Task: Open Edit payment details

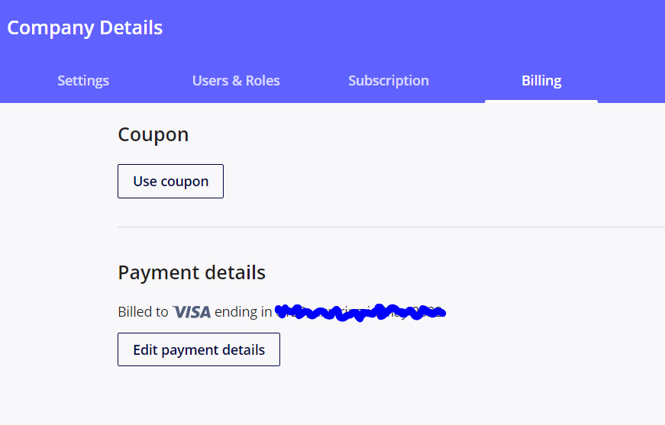Action: point(199,349)
